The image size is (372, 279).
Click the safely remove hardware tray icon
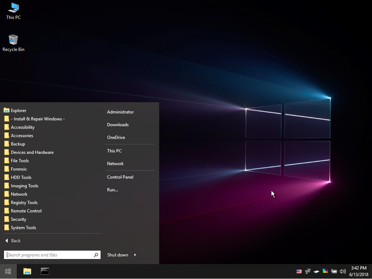(x=316, y=271)
